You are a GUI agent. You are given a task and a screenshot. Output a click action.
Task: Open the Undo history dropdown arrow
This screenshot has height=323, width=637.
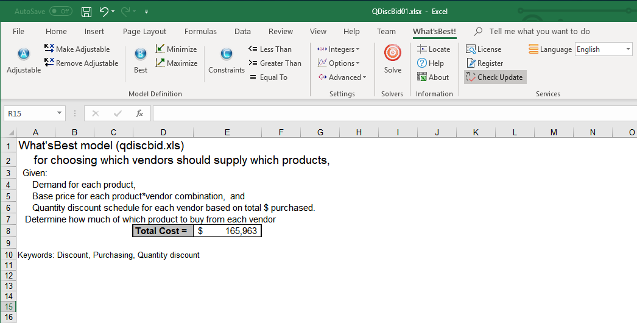113,12
